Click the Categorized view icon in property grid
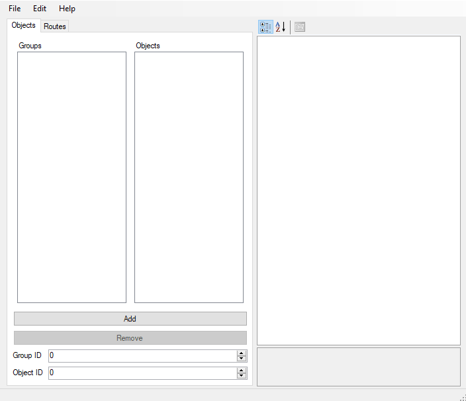The image size is (466, 401). (265, 27)
